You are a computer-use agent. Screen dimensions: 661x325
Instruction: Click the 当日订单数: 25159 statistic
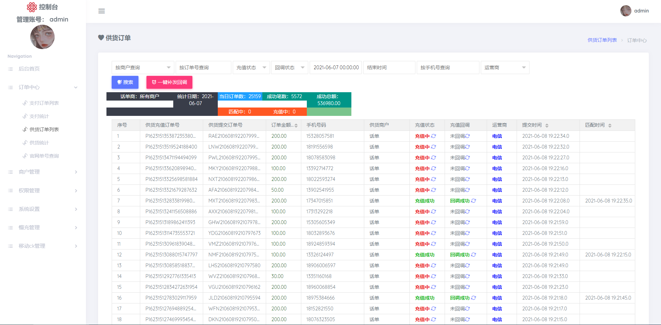pyautogui.click(x=240, y=96)
